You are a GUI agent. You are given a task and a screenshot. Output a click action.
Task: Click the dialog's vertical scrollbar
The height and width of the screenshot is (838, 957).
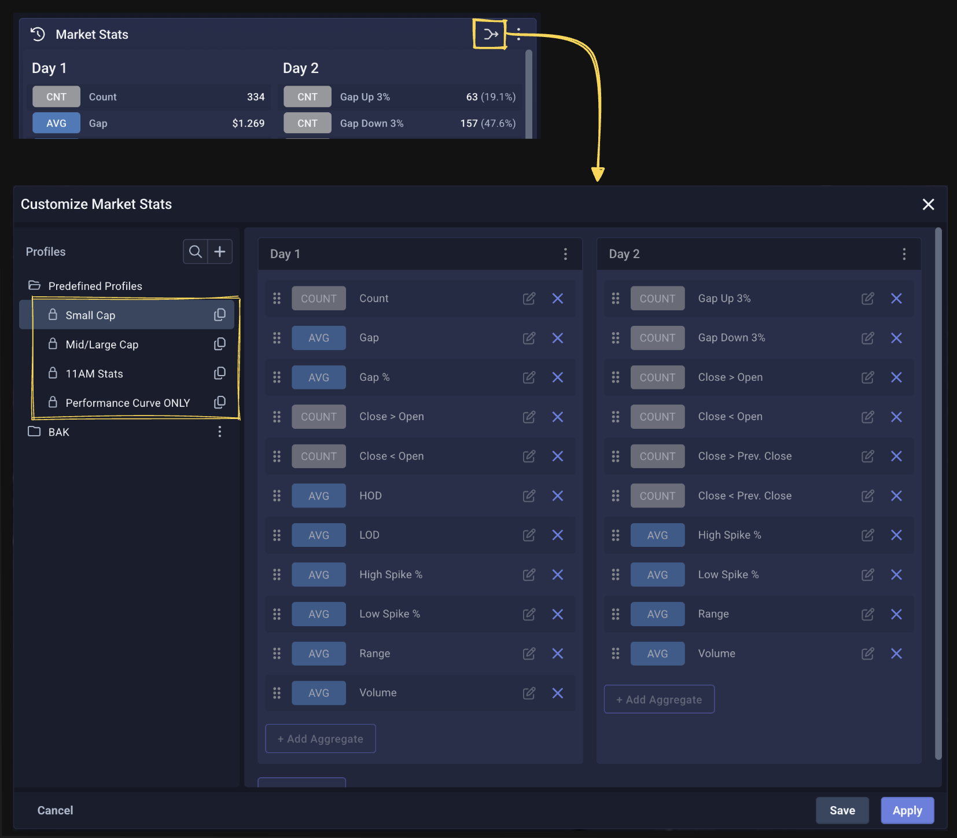[938, 492]
